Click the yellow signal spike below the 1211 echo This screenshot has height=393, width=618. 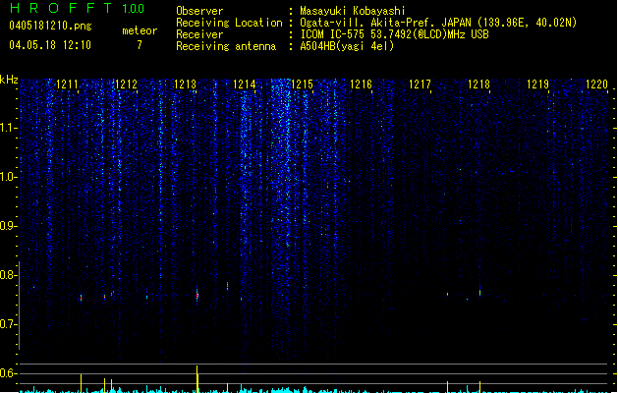pos(81,383)
